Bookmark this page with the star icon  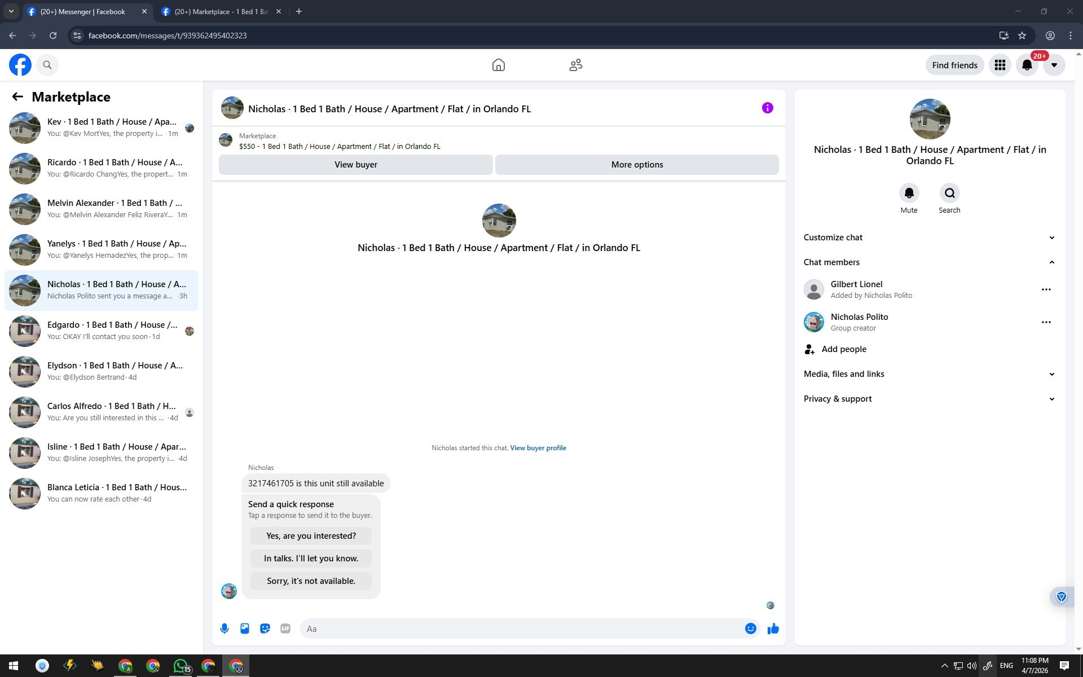(1022, 36)
